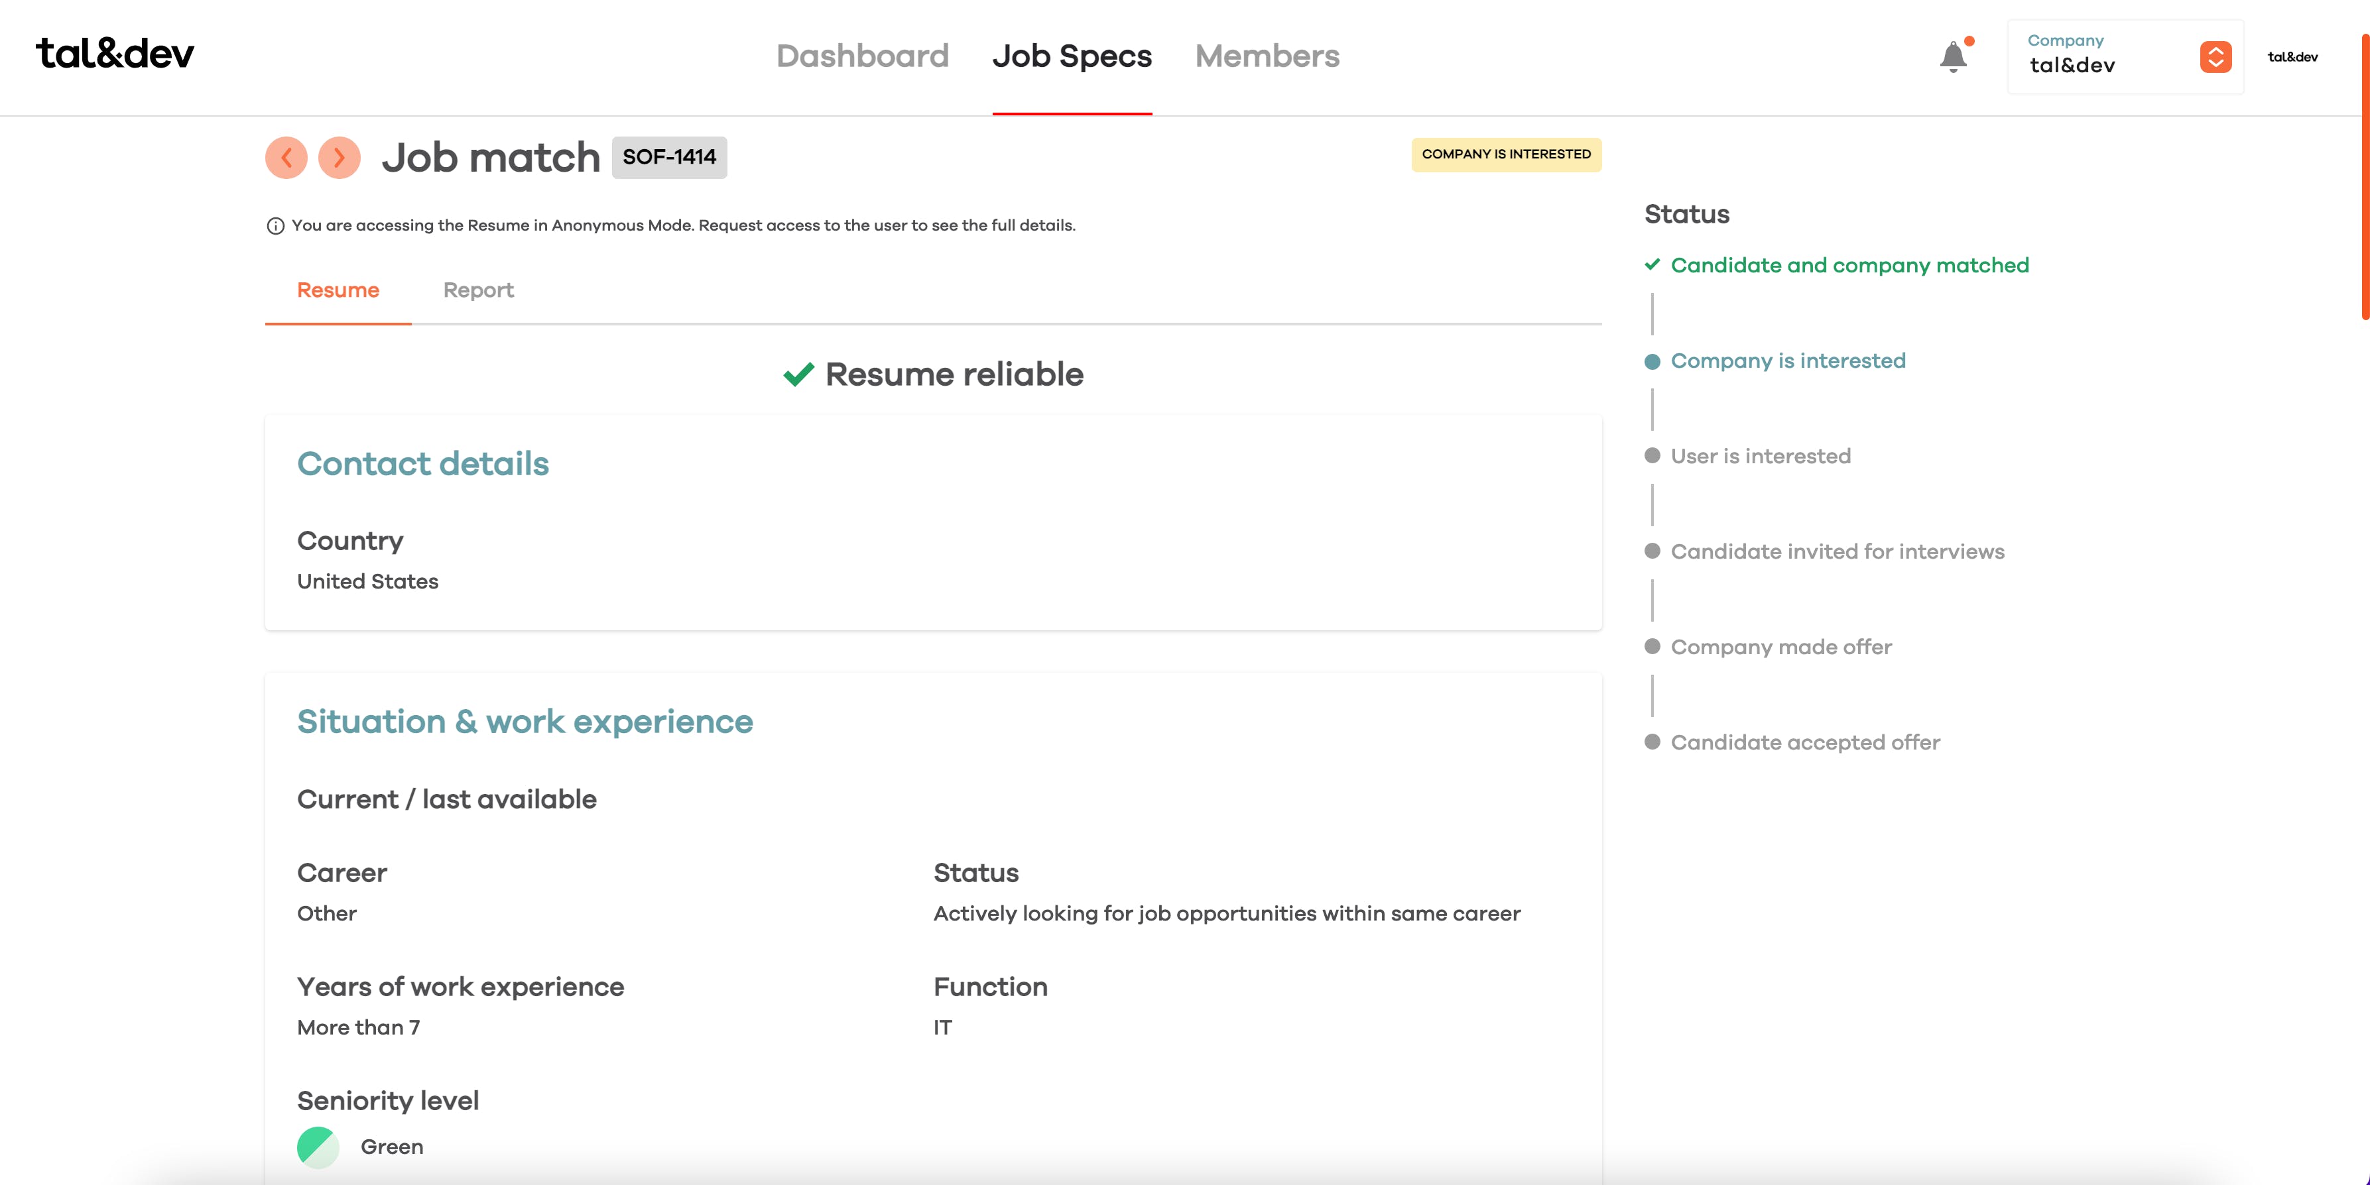The height and width of the screenshot is (1185, 2370).
Task: Click the green Resume reliable checkmark
Action: click(798, 374)
